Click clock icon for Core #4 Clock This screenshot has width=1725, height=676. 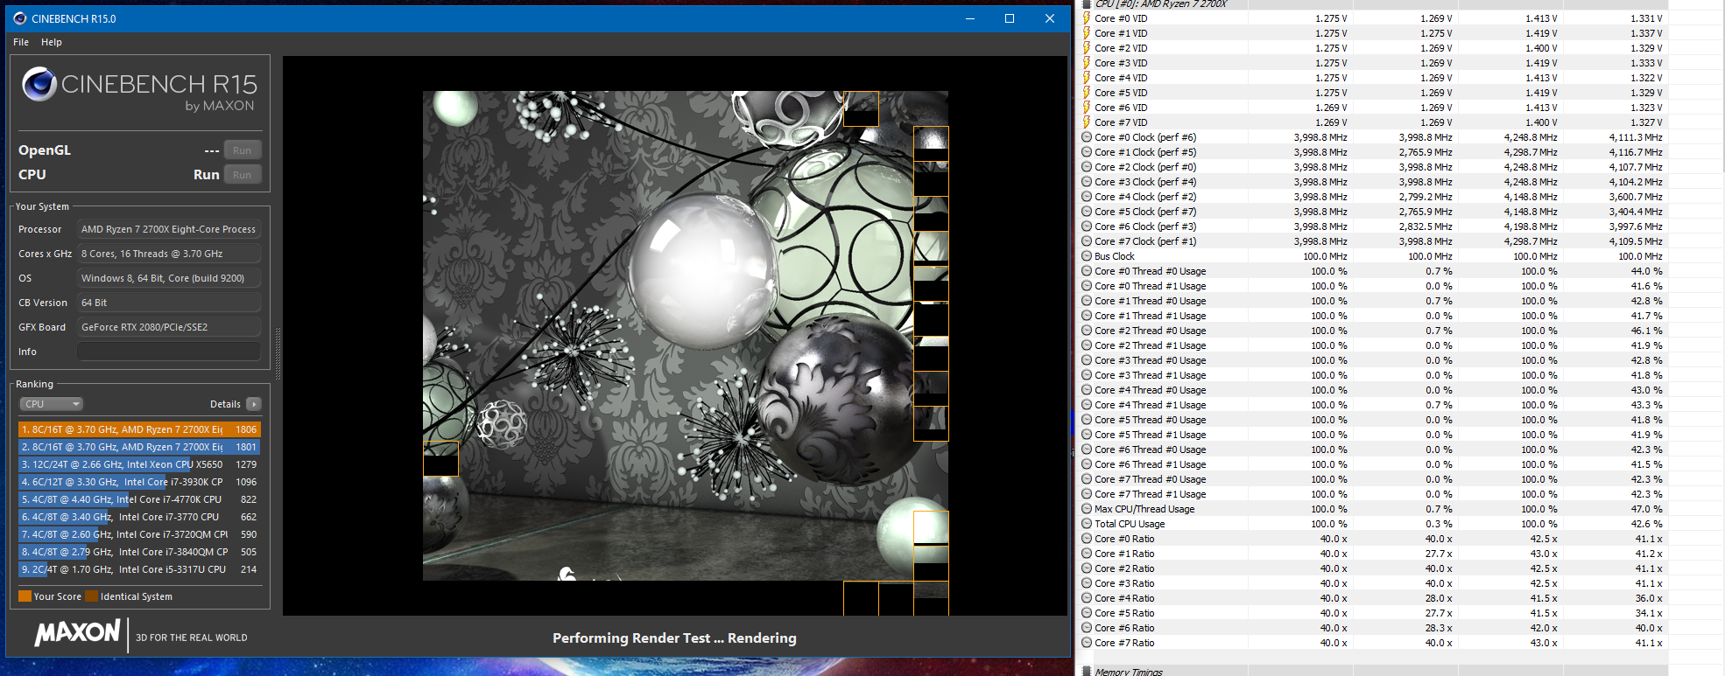pos(1087,197)
